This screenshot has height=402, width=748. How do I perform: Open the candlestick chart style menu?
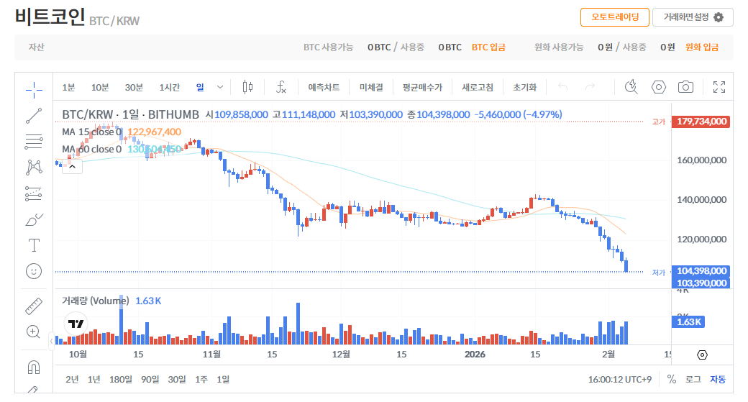pos(248,87)
